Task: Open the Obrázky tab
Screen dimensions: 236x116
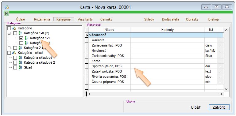Action: (x=192, y=19)
